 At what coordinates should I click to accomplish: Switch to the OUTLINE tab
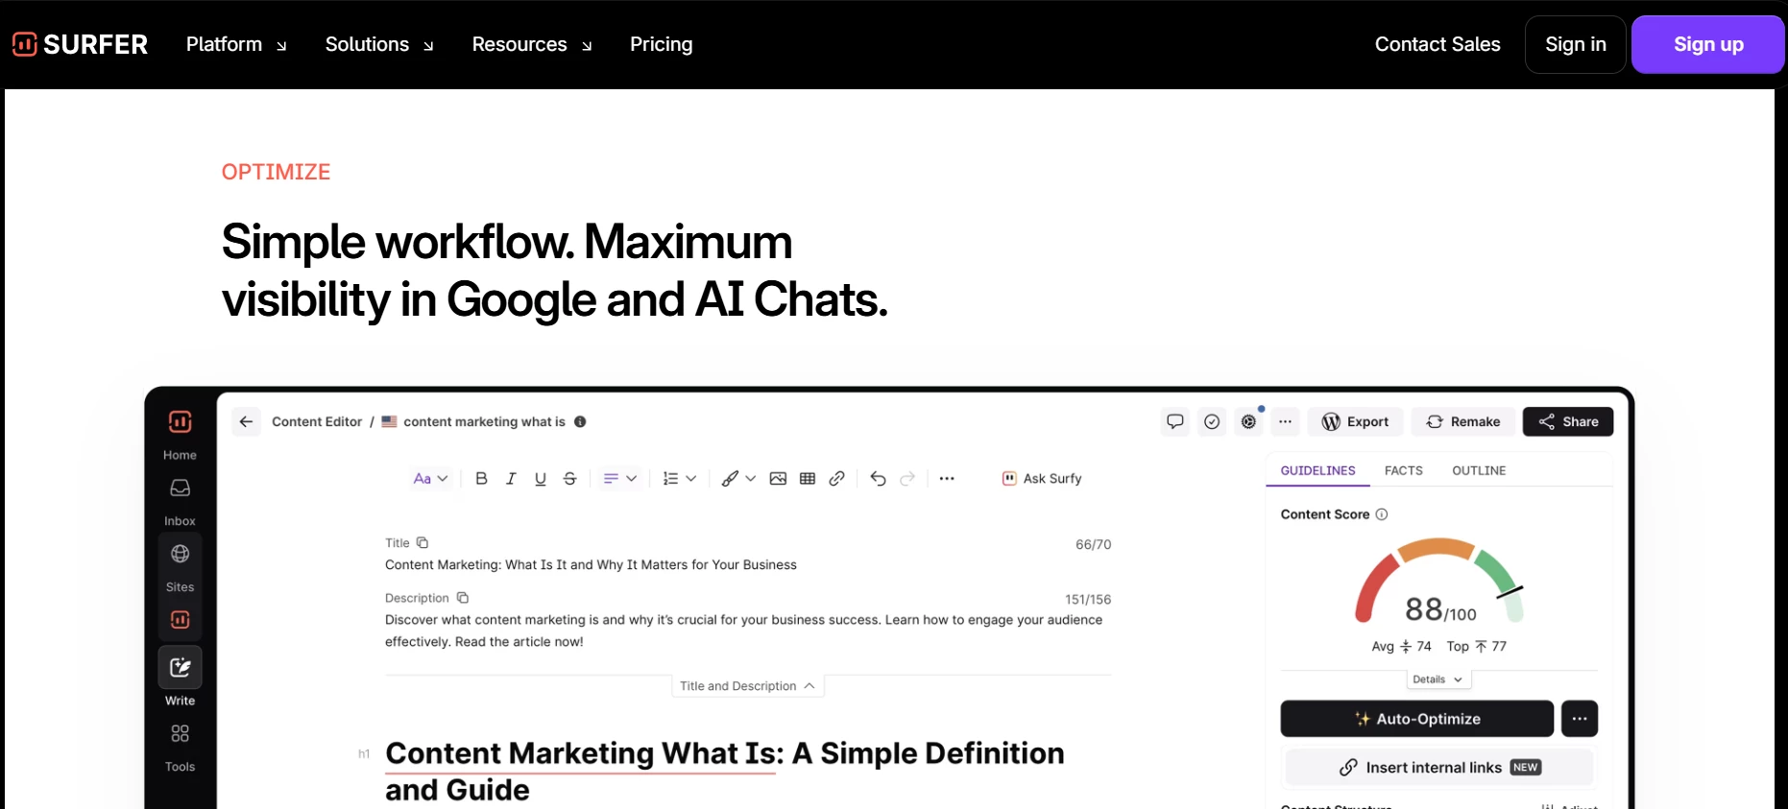tap(1479, 470)
